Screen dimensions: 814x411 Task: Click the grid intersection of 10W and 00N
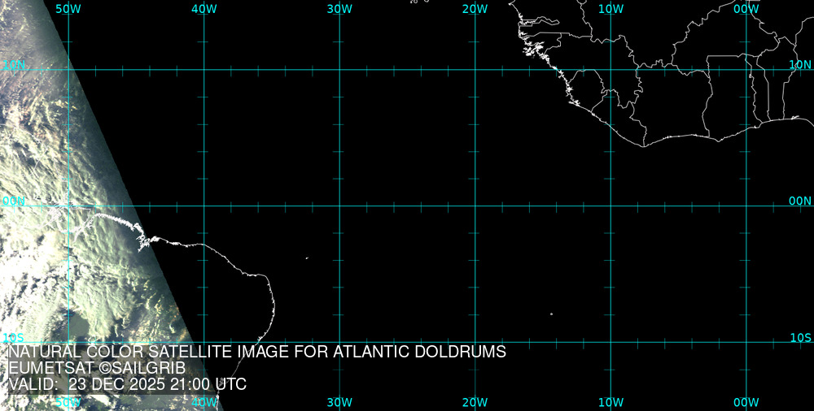611,205
